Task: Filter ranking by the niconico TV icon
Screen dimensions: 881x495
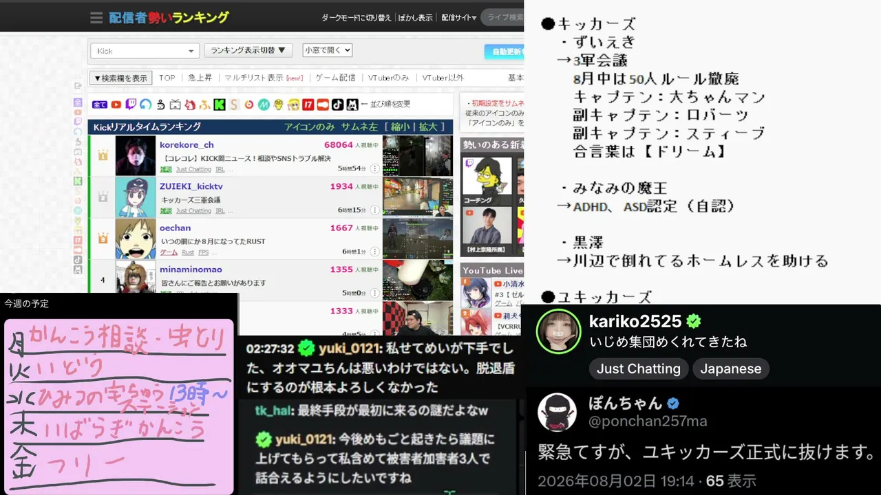Action: [175, 104]
